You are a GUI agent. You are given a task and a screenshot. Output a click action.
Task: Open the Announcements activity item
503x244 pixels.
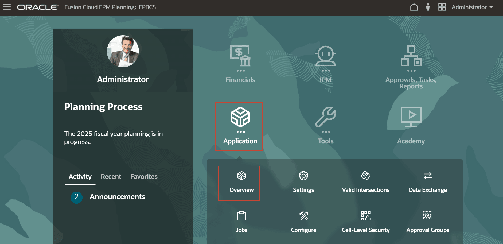pyautogui.click(x=117, y=197)
